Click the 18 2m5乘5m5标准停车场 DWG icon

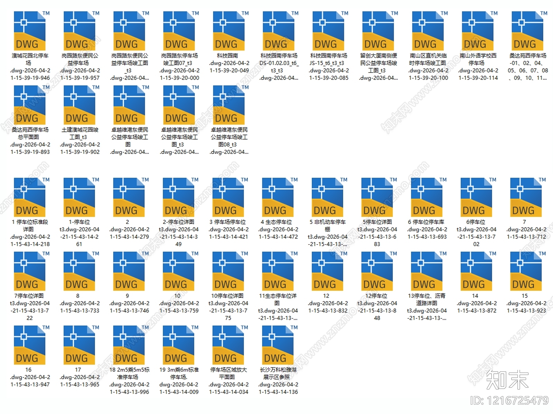129,345
